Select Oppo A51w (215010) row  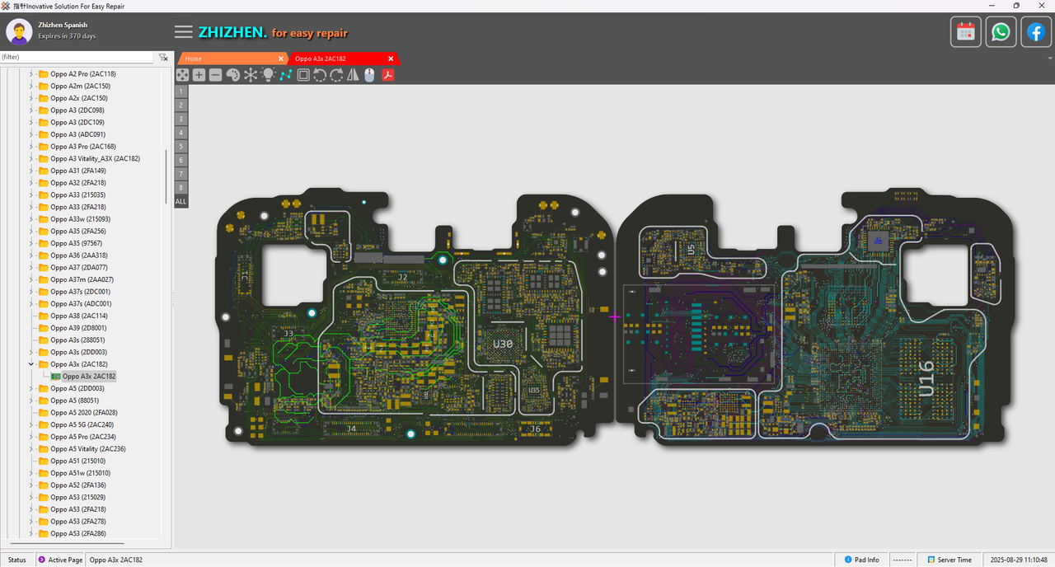[x=80, y=473]
